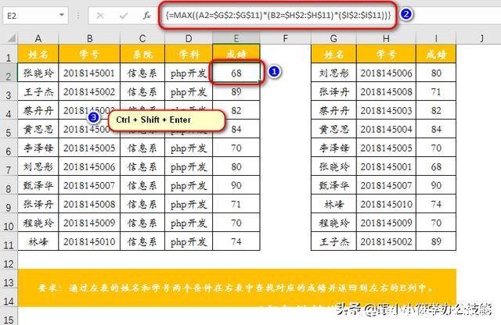Click the Cancel (X) icon in formula bar
This screenshot has height=325, width=501.
coord(100,16)
